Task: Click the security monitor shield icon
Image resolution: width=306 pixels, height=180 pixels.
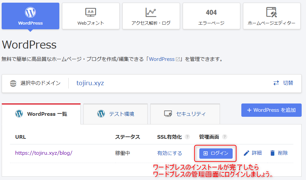Action: point(168,114)
